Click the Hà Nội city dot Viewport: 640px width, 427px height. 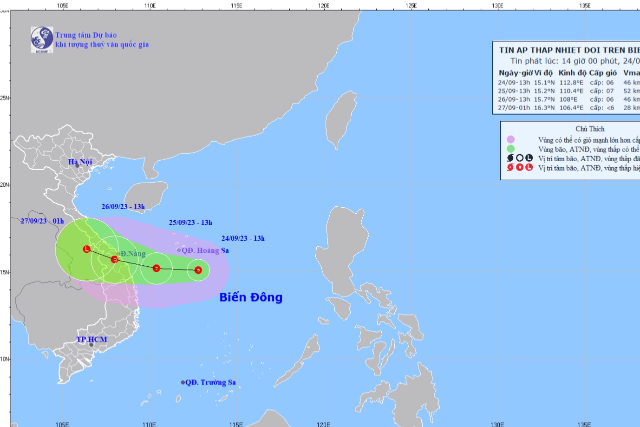[x=78, y=166]
